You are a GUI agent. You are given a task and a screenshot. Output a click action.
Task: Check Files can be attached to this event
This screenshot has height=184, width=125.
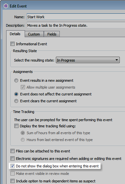pos(13,151)
